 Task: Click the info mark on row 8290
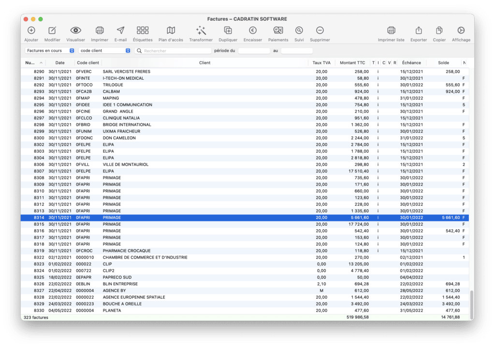[x=378, y=72]
